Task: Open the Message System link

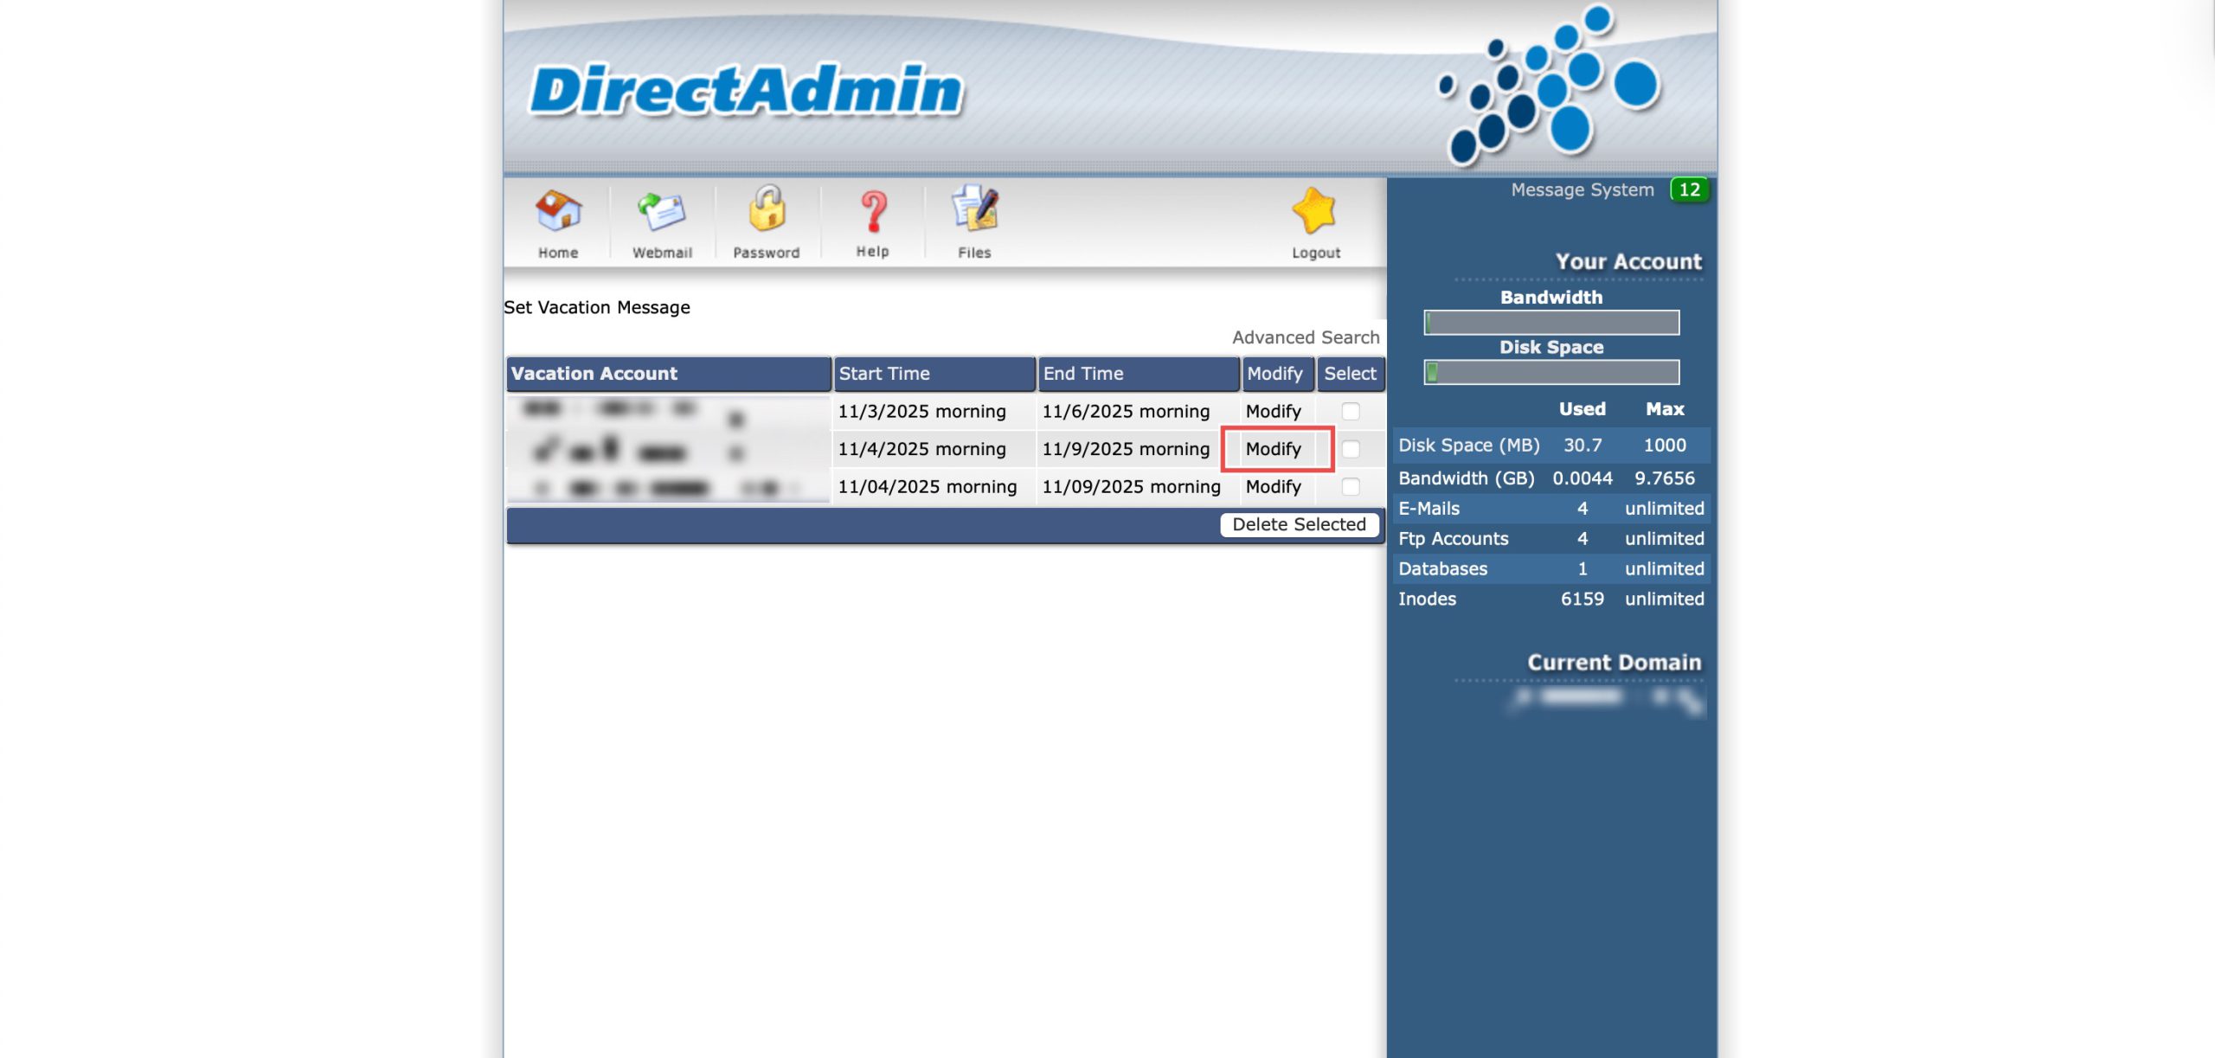Action: pos(1582,189)
